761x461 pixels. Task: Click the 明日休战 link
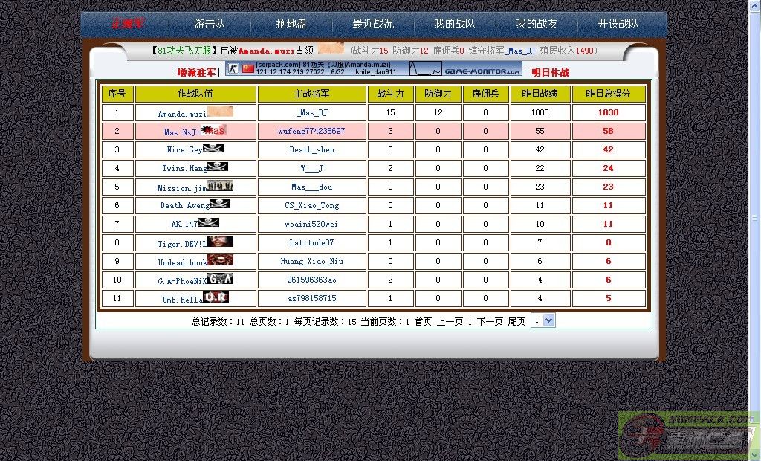[x=551, y=72]
